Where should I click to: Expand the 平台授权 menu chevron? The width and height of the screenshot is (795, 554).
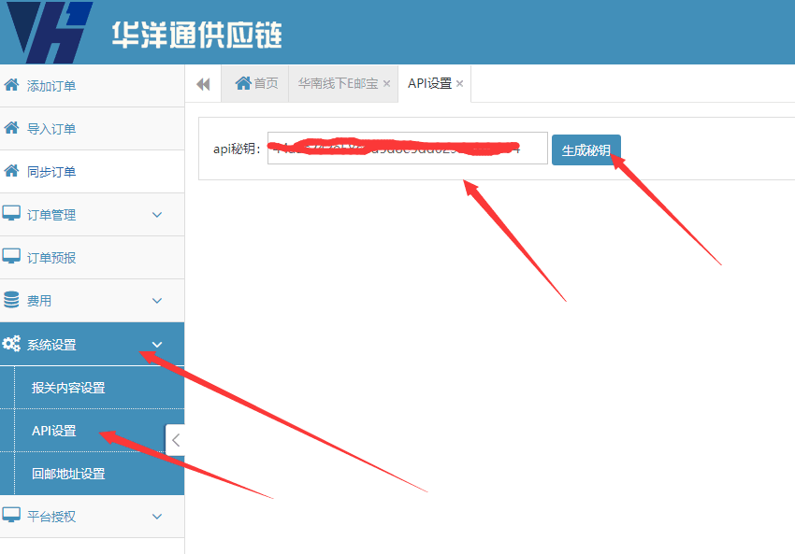[x=157, y=517]
